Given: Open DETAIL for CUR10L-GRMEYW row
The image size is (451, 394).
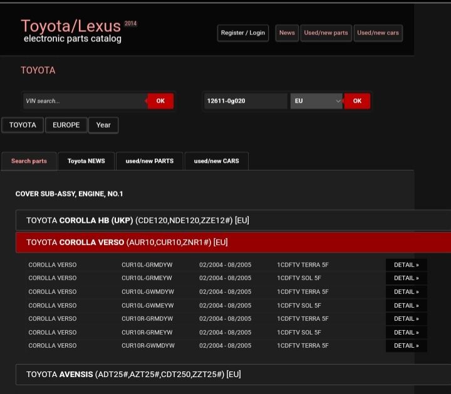Looking at the screenshot, I should pyautogui.click(x=406, y=278).
